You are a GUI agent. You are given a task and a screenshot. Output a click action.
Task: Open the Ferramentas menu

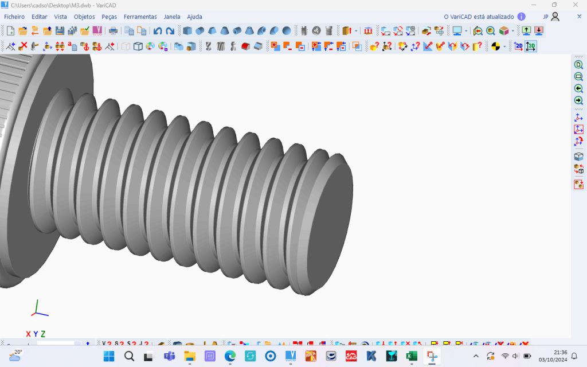pos(140,17)
